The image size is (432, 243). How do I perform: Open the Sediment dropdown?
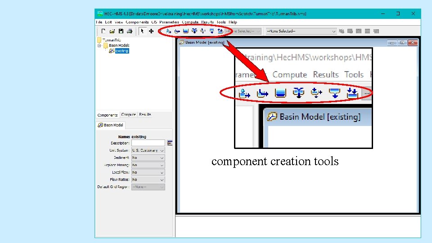(148, 157)
